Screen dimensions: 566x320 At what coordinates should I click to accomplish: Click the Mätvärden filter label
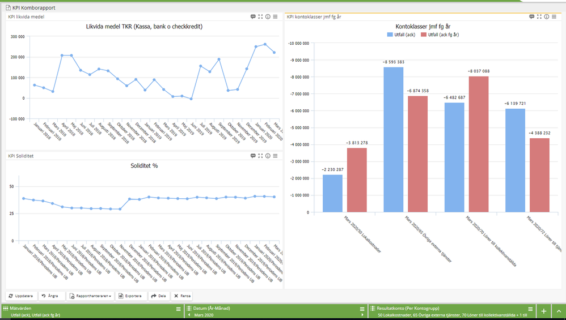pyautogui.click(x=20, y=309)
